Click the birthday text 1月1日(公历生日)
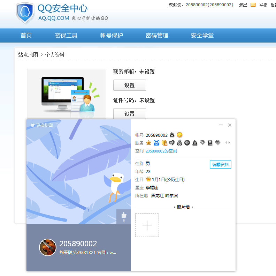 [168, 180]
